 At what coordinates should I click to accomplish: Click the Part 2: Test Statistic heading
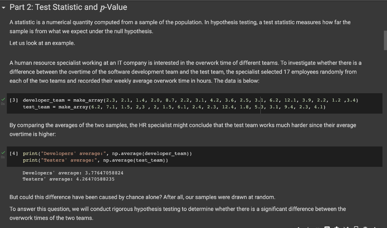[68, 7]
